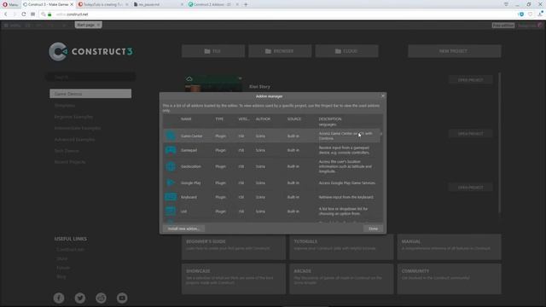Click the Google Play plugin icon
The height and width of the screenshot is (307, 546).
tap(171, 182)
